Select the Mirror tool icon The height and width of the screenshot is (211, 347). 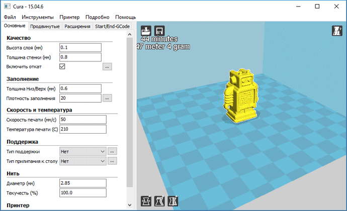[172, 201]
